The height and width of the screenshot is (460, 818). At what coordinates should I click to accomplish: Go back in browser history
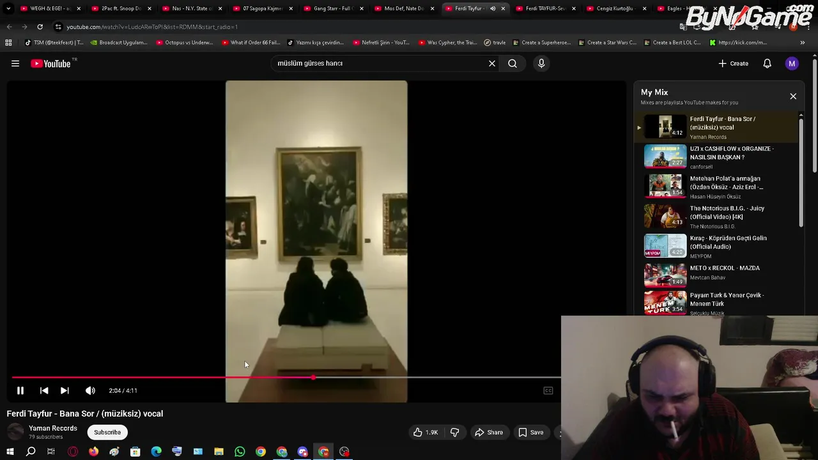[x=9, y=27]
